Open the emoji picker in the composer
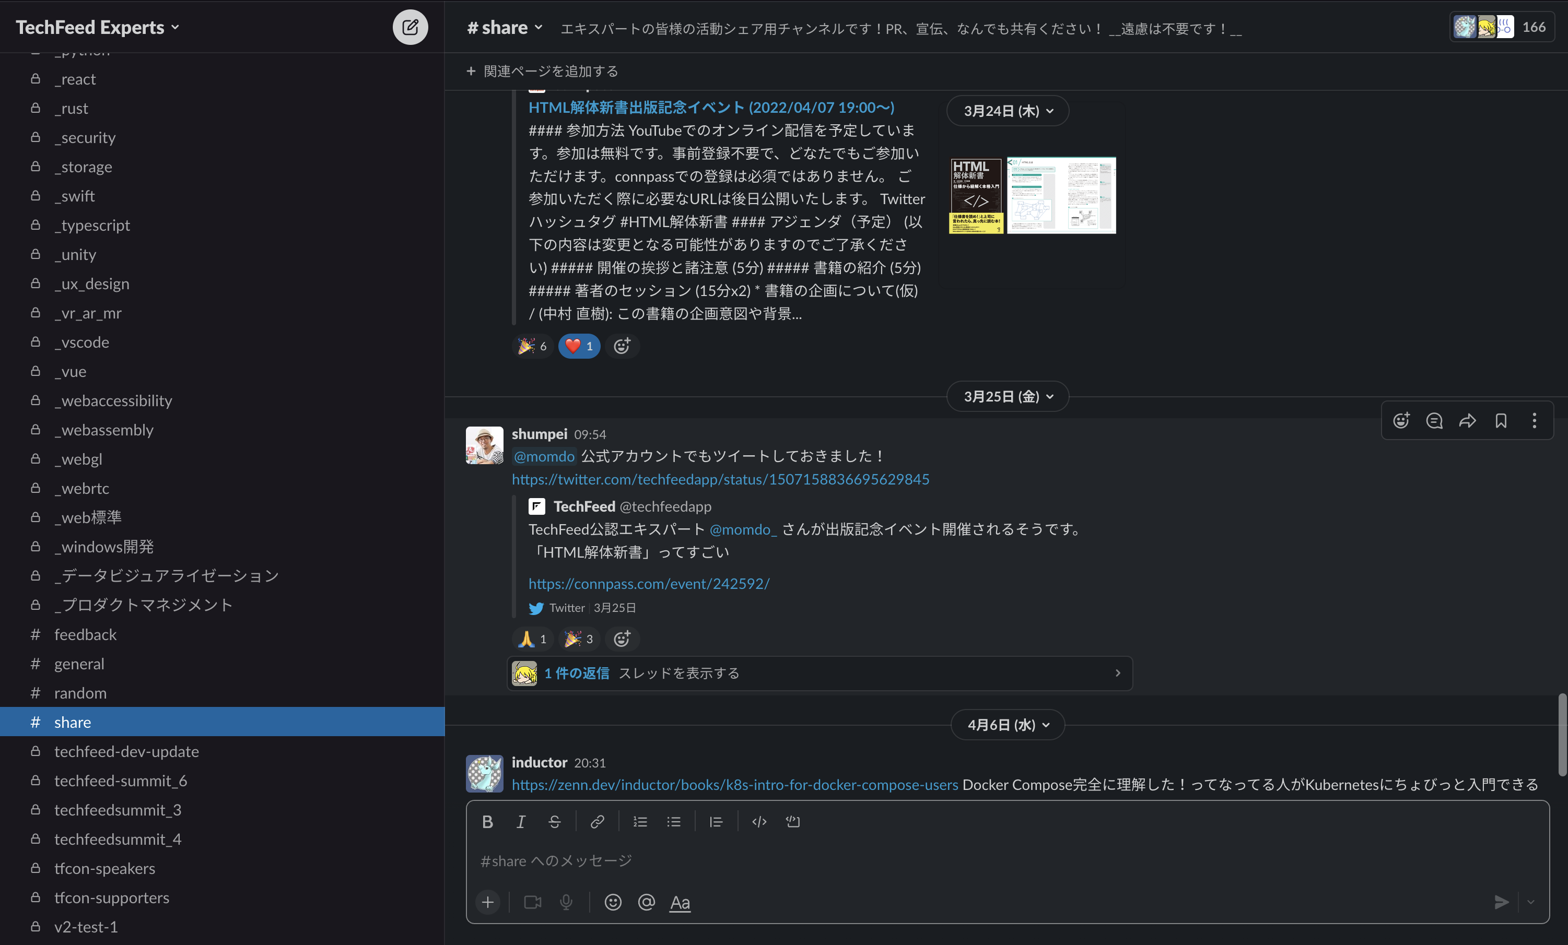Image resolution: width=1568 pixels, height=945 pixels. click(x=612, y=902)
